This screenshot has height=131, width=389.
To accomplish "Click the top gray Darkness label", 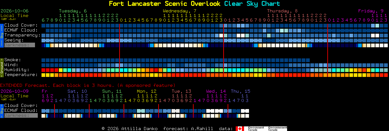I will pyautogui.click(x=20, y=45).
